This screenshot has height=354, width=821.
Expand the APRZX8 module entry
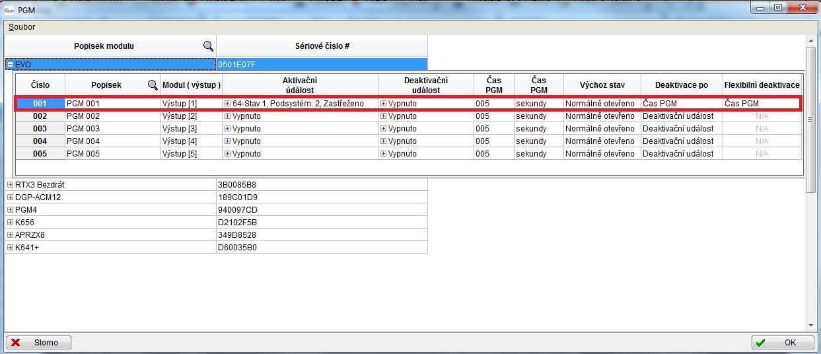pyautogui.click(x=10, y=235)
